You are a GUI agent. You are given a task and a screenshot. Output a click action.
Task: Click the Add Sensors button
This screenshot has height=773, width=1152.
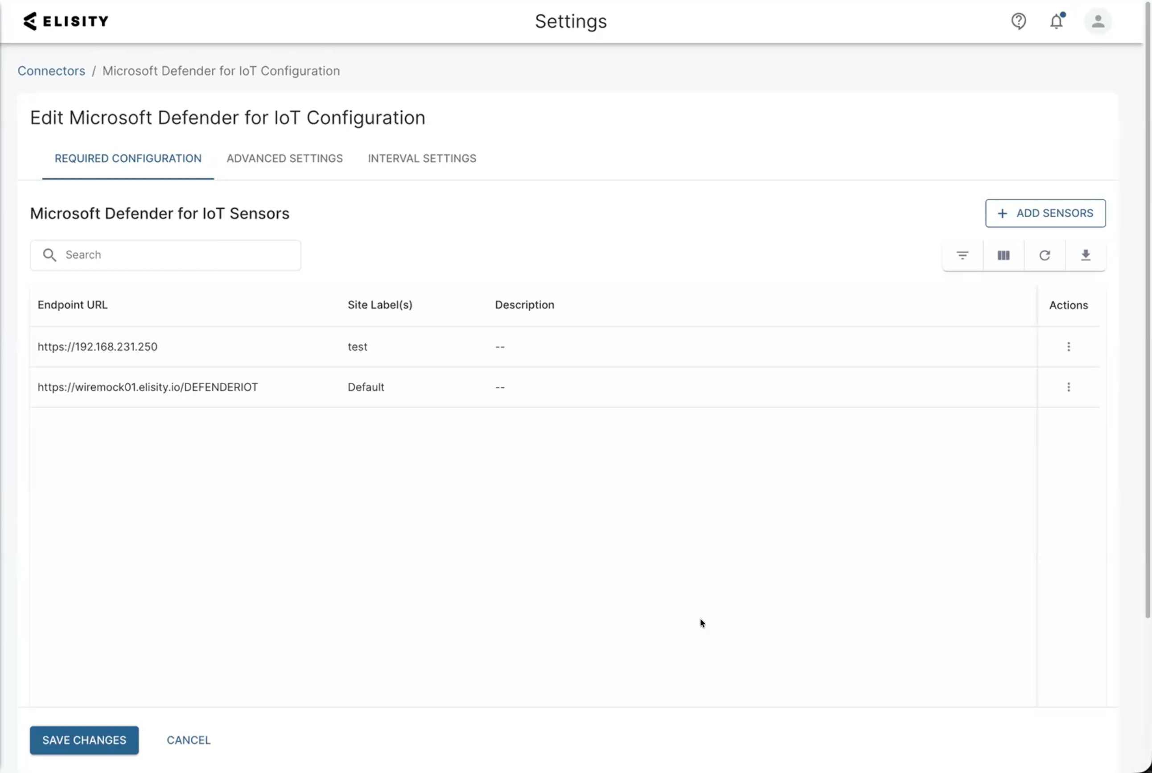point(1045,213)
